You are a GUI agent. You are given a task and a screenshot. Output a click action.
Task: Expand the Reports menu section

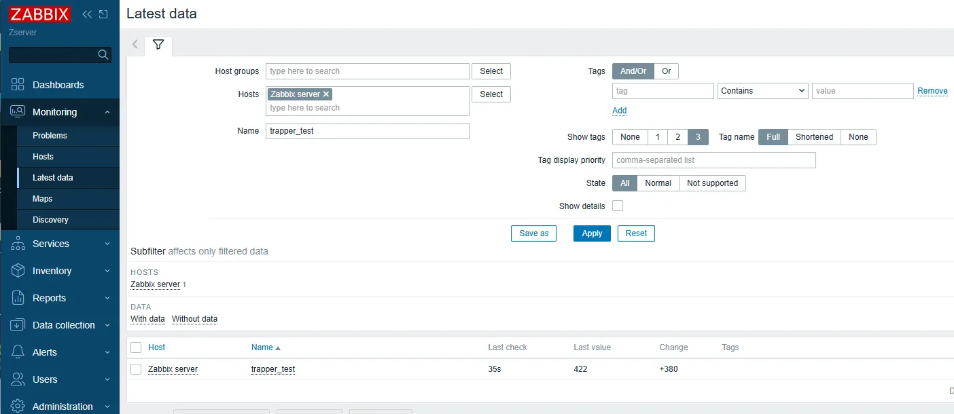[60, 298]
